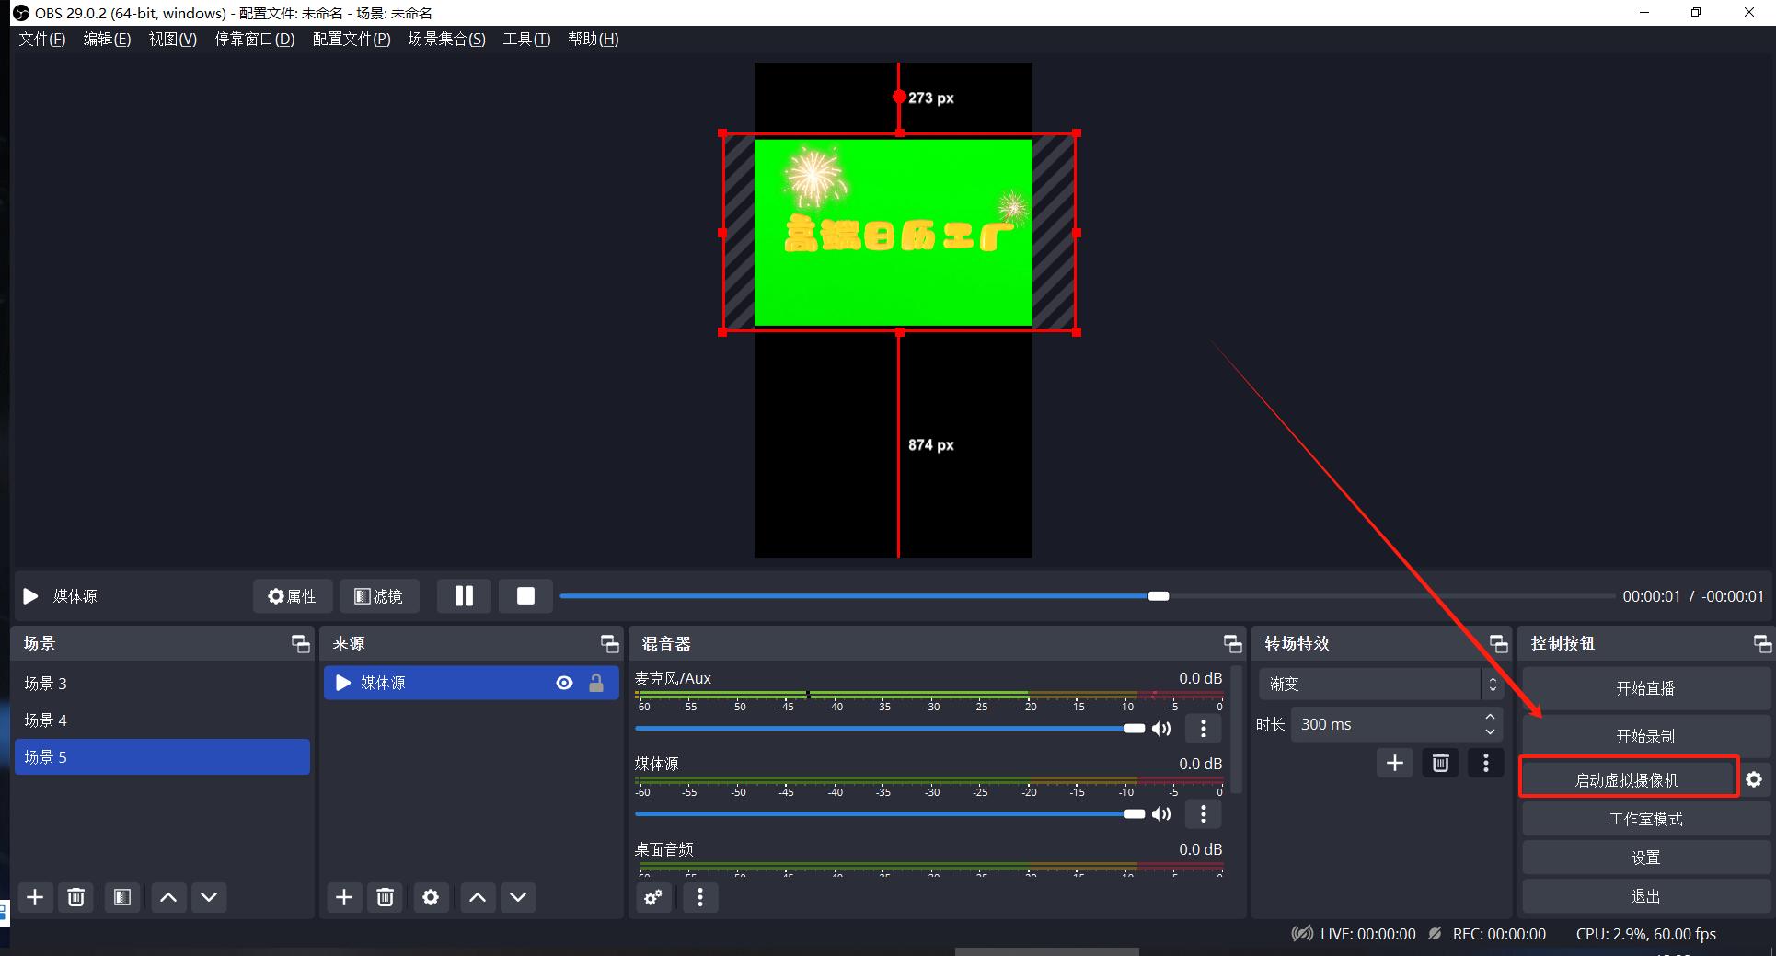Viewport: 1776px width, 956px height.
Task: Open the 场景集合(S) menu
Action: pos(446,39)
